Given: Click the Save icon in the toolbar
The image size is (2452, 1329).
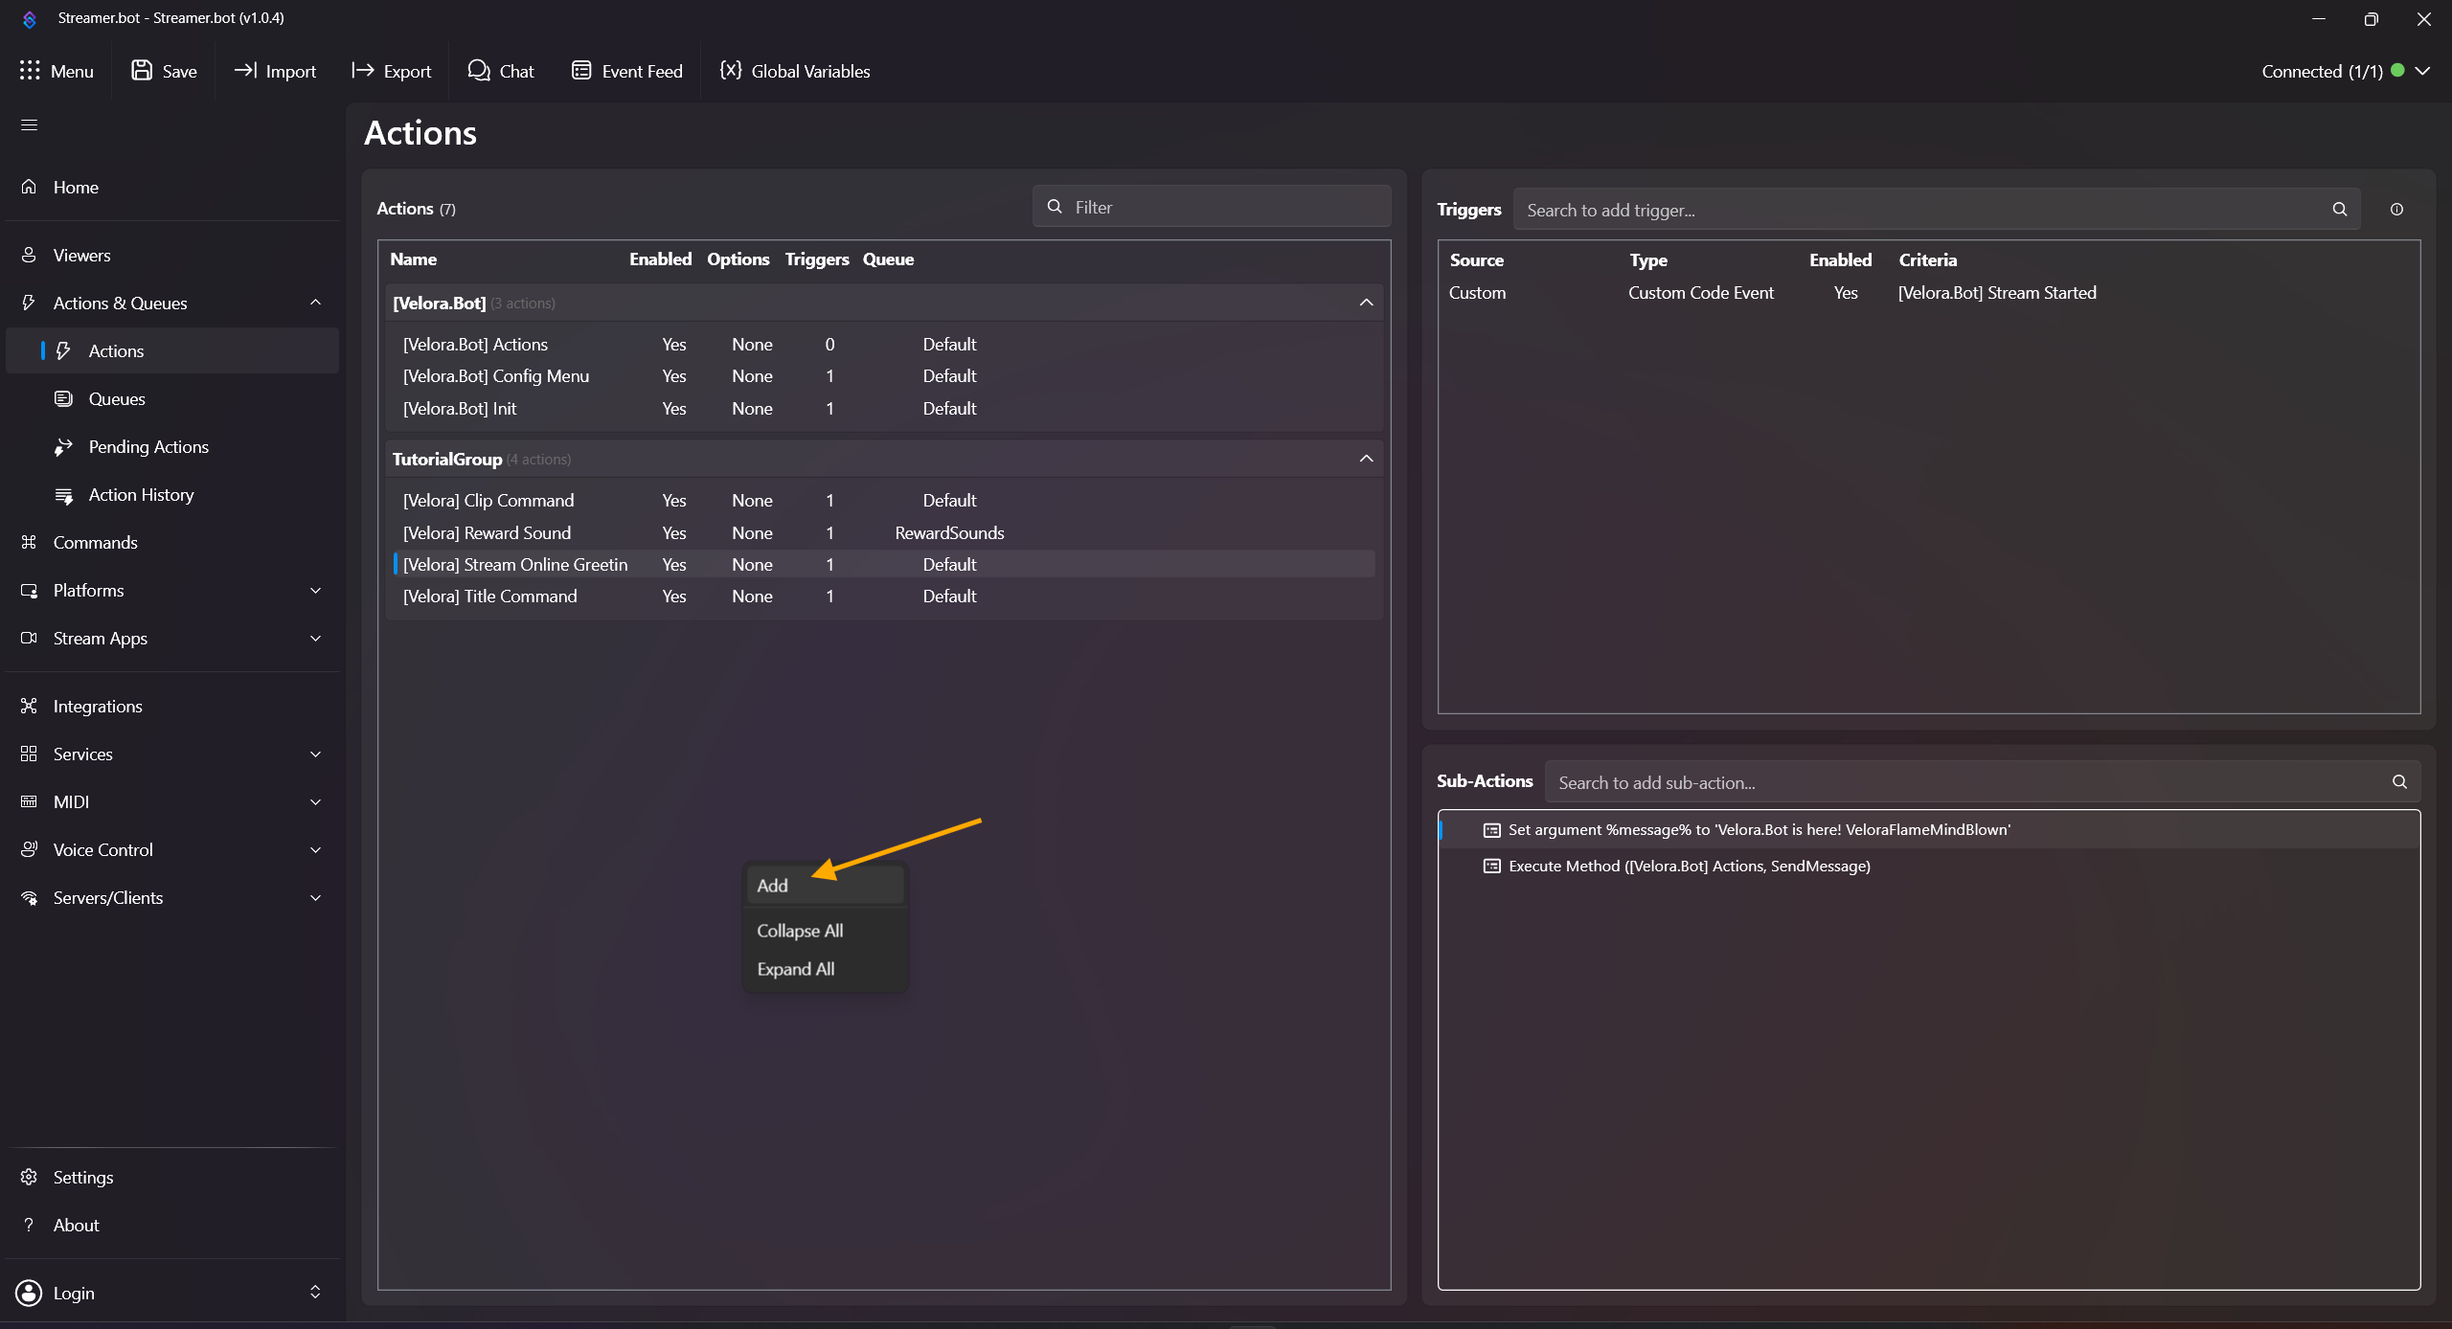Looking at the screenshot, I should pos(142,71).
